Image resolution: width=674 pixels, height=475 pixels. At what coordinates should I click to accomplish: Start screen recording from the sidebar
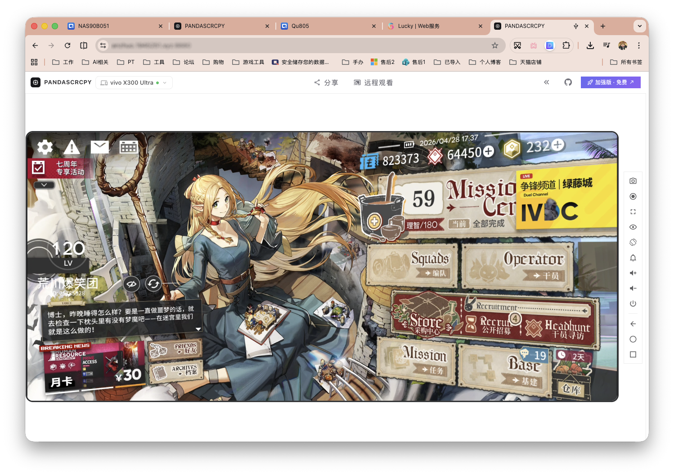pos(633,196)
